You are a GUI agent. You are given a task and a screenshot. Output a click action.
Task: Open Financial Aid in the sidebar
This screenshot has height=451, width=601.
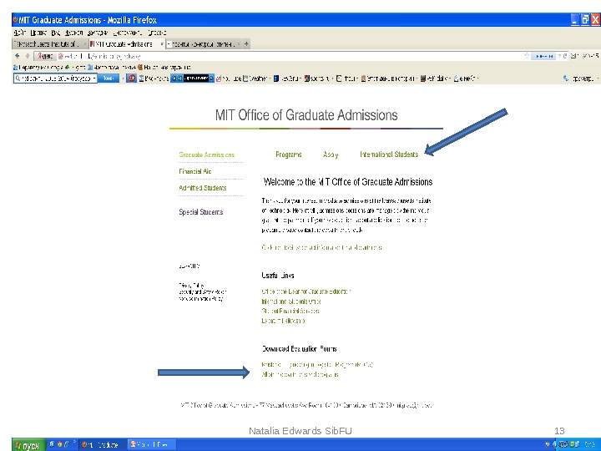click(195, 171)
